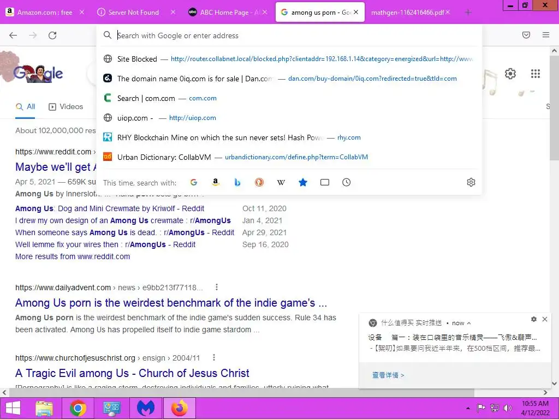The image size is (559, 419).
Task: Open Control Panel icon in taskbar
Action: tap(111, 408)
